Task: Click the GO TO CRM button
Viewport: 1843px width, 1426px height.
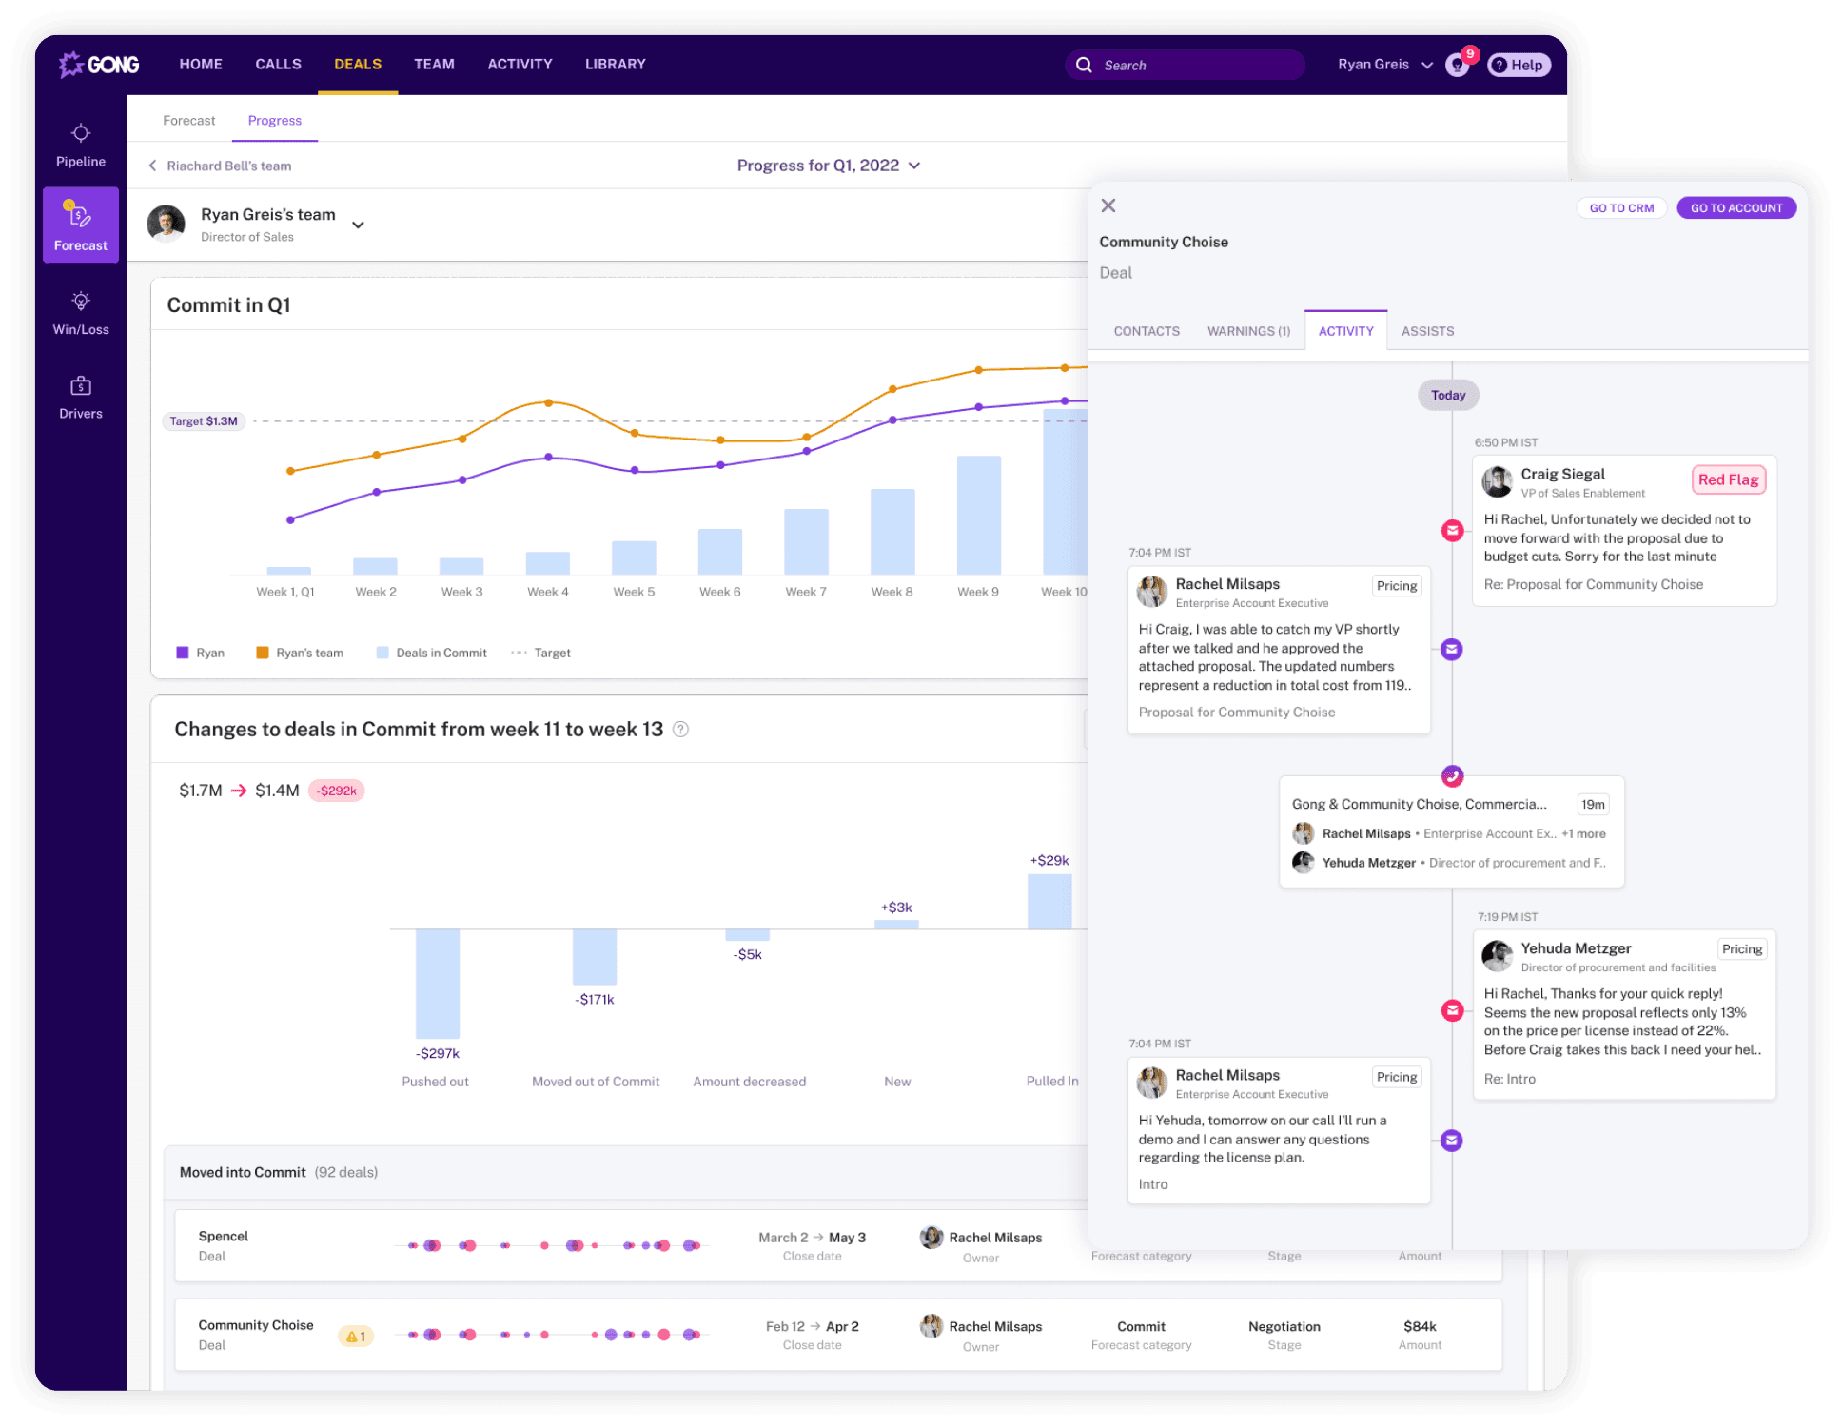Action: tap(1621, 208)
